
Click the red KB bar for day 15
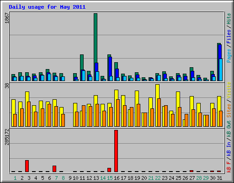coord(109,170)
